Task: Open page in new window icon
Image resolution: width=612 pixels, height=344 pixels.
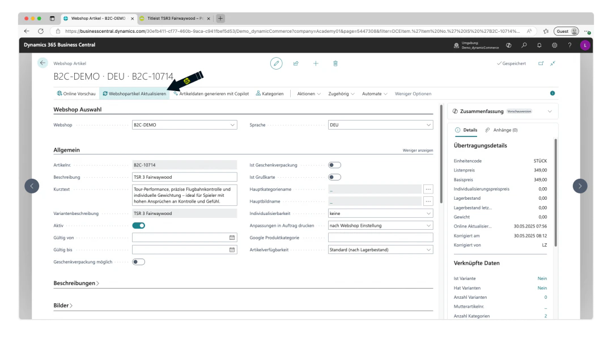Action: tap(541, 63)
